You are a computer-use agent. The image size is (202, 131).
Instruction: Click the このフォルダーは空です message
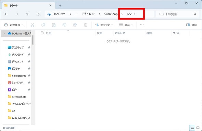118,41
